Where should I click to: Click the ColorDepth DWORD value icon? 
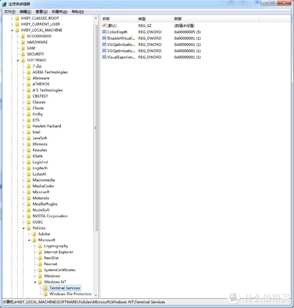tap(104, 32)
